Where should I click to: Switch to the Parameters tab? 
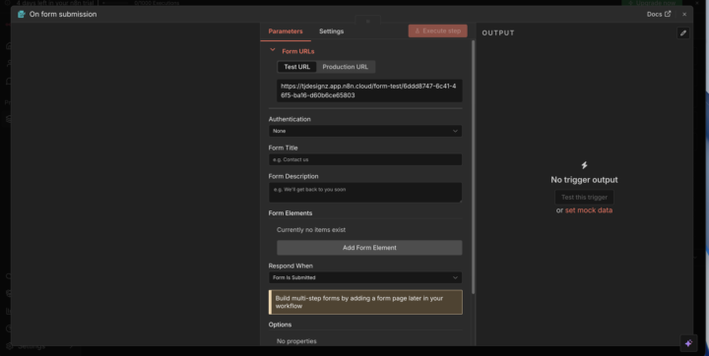click(286, 31)
